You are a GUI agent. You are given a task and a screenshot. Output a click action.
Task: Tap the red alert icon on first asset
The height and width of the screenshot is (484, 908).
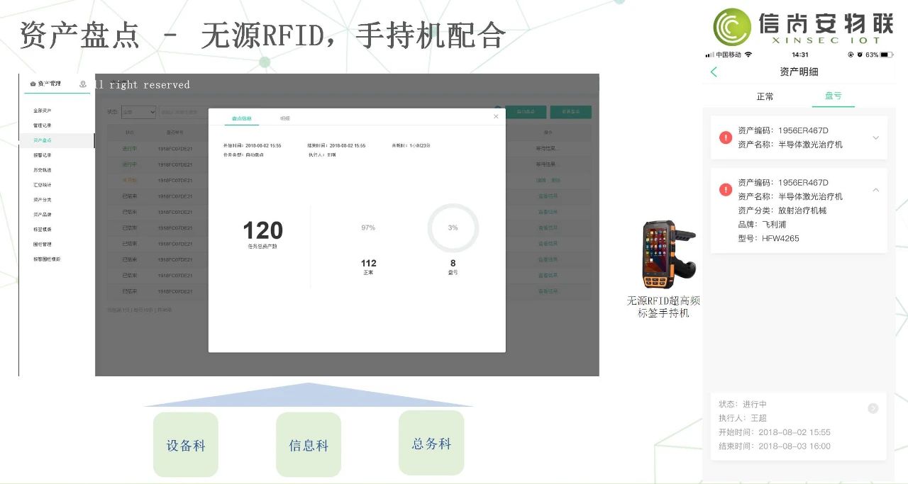(x=725, y=137)
